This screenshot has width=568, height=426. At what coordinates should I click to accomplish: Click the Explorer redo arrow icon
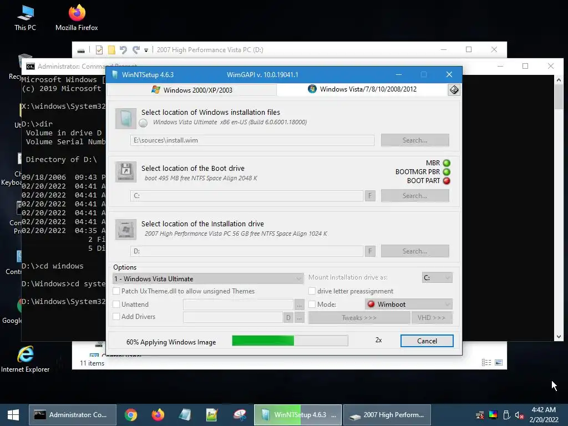136,50
